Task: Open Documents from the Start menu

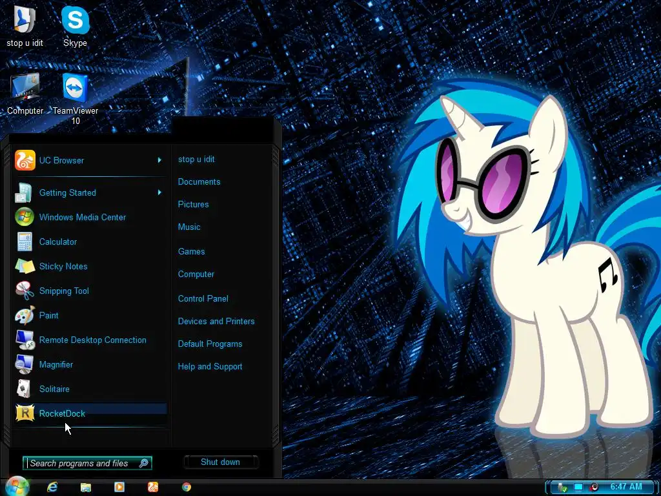Action: coord(199,181)
